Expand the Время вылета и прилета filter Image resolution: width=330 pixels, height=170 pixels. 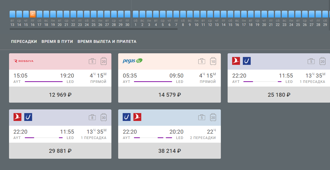click(x=107, y=41)
